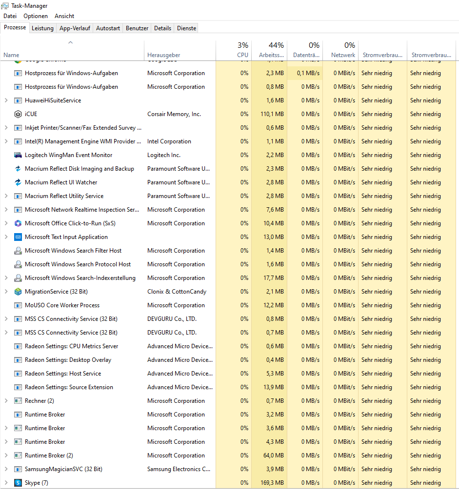The width and height of the screenshot is (459, 495).
Task: Expand the HuaweiHiSuiteService process group
Action: [x=6, y=100]
